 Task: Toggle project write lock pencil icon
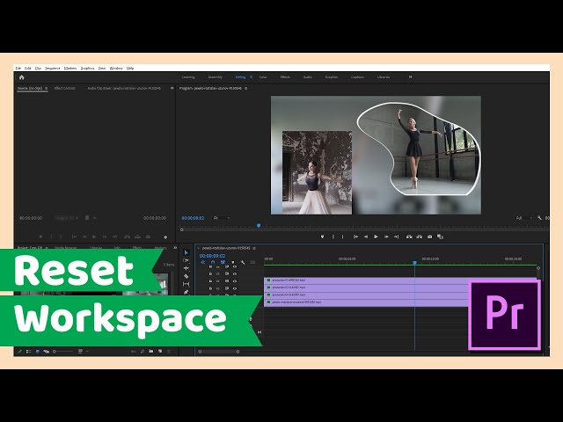tap(19, 352)
